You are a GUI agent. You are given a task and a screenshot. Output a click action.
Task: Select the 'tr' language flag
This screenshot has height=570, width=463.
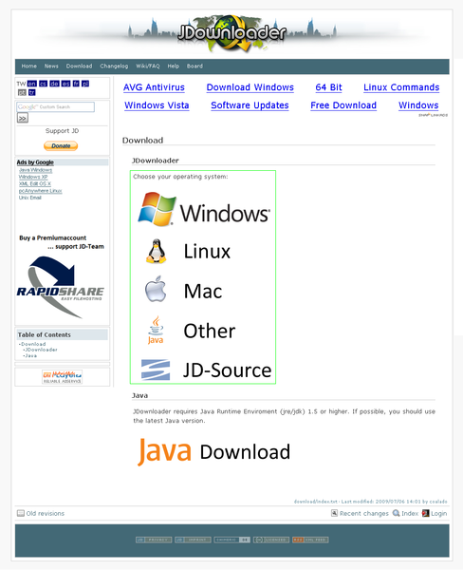point(32,93)
